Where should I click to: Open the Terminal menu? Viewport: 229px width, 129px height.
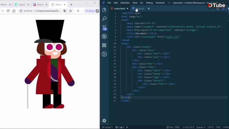[x=160, y=3]
